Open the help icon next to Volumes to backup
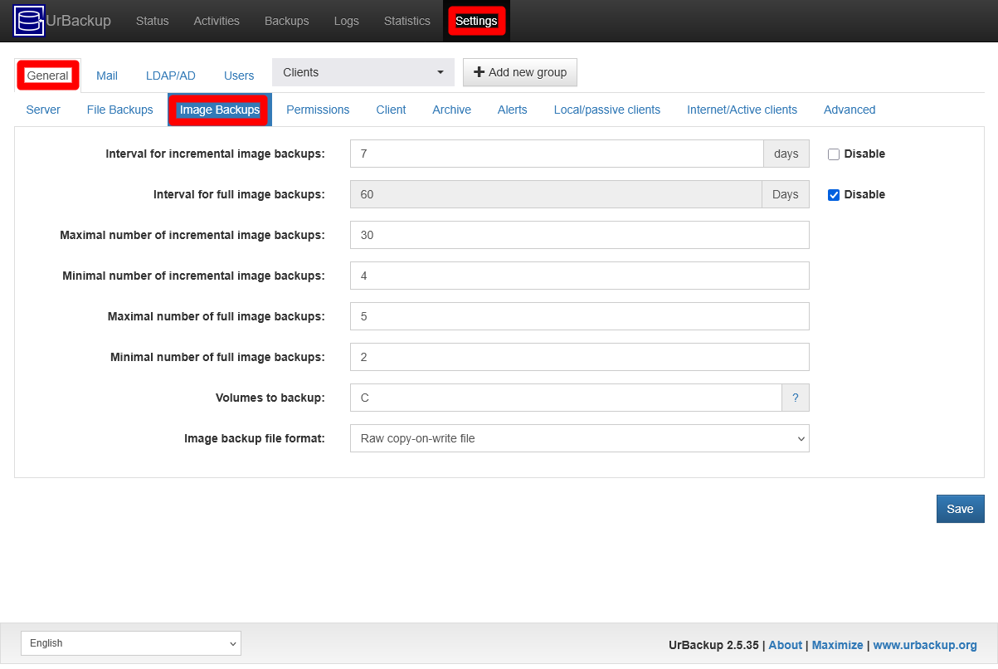Screen dimensions: 998x669 (x=795, y=398)
